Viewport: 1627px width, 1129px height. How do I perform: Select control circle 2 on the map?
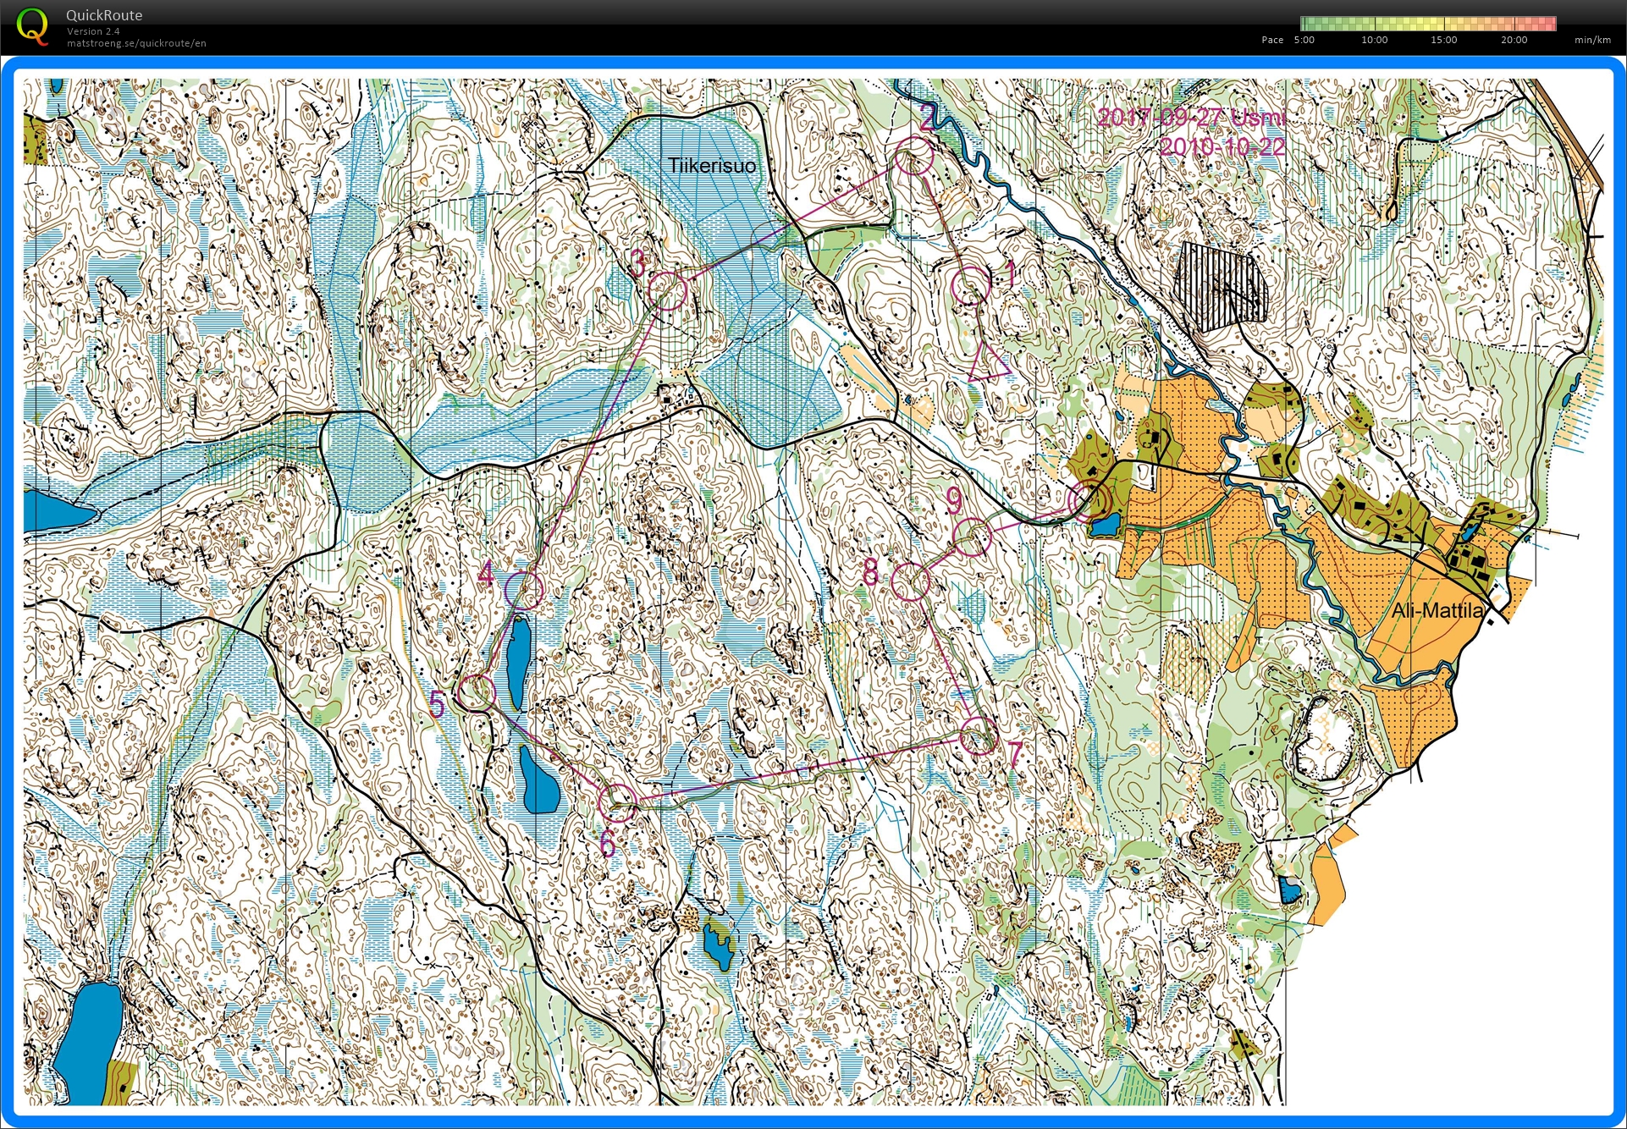[x=913, y=156]
